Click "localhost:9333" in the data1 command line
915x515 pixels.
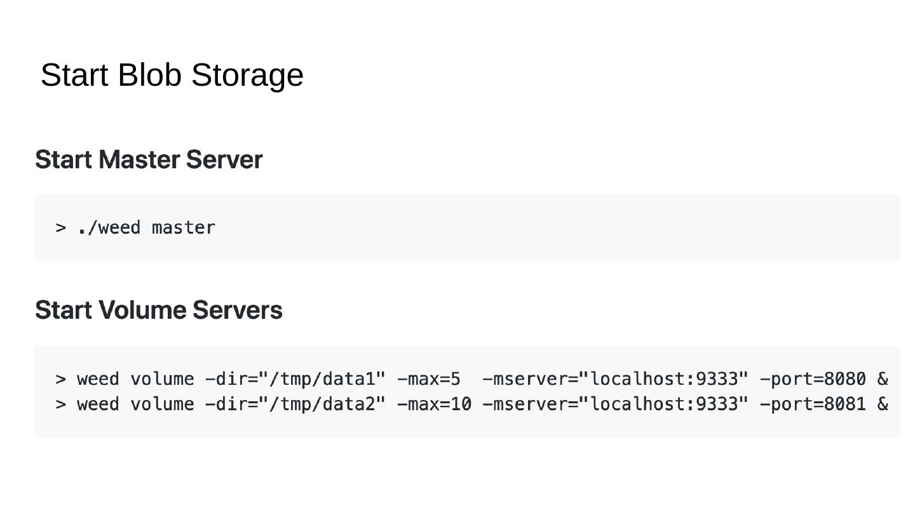pos(663,379)
